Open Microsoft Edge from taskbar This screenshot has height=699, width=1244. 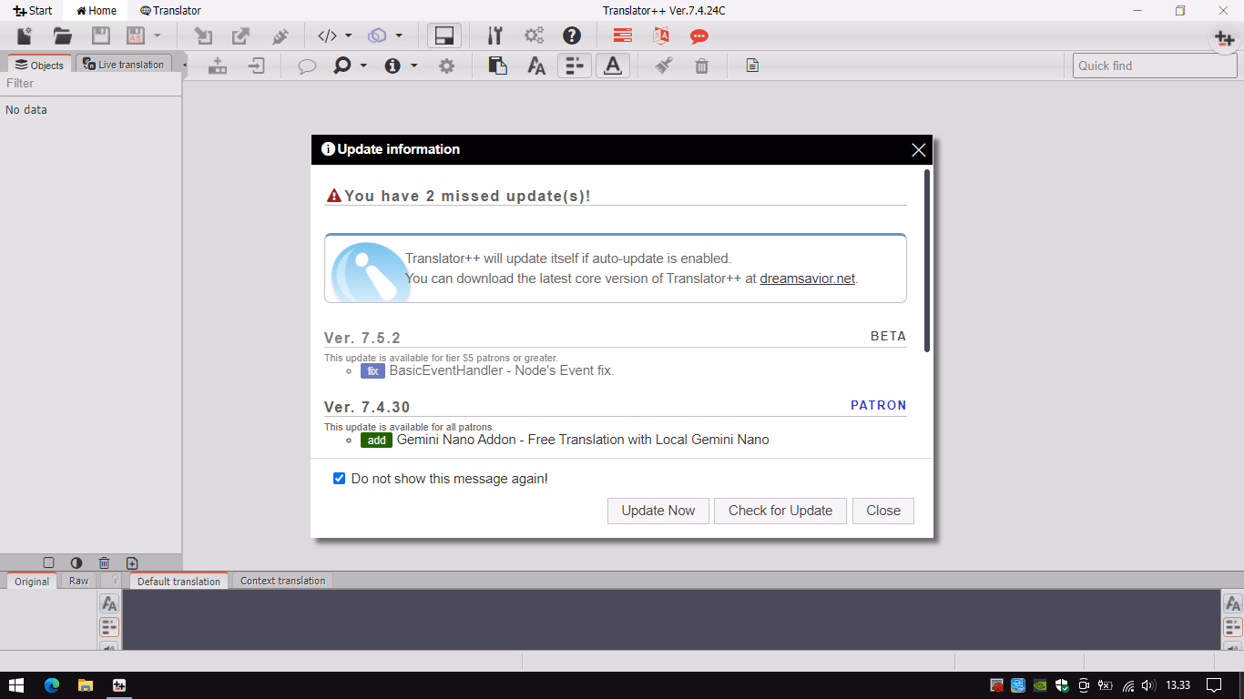click(x=51, y=685)
